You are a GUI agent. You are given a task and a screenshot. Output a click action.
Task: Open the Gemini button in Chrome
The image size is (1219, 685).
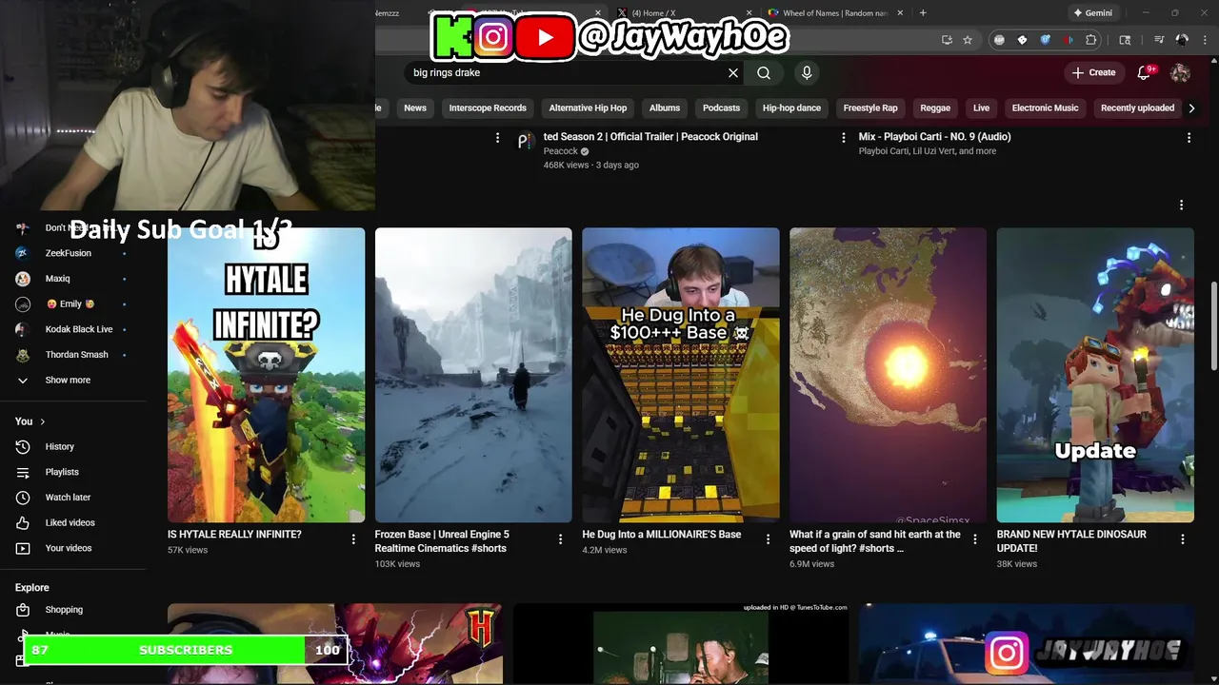pyautogui.click(x=1092, y=13)
